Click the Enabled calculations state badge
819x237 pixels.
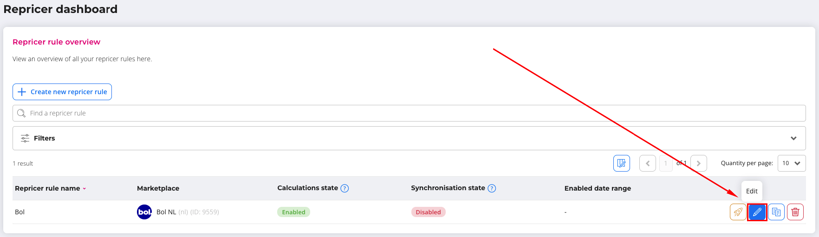(293, 212)
